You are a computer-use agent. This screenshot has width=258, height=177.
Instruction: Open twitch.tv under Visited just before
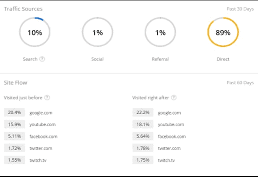[38, 160]
